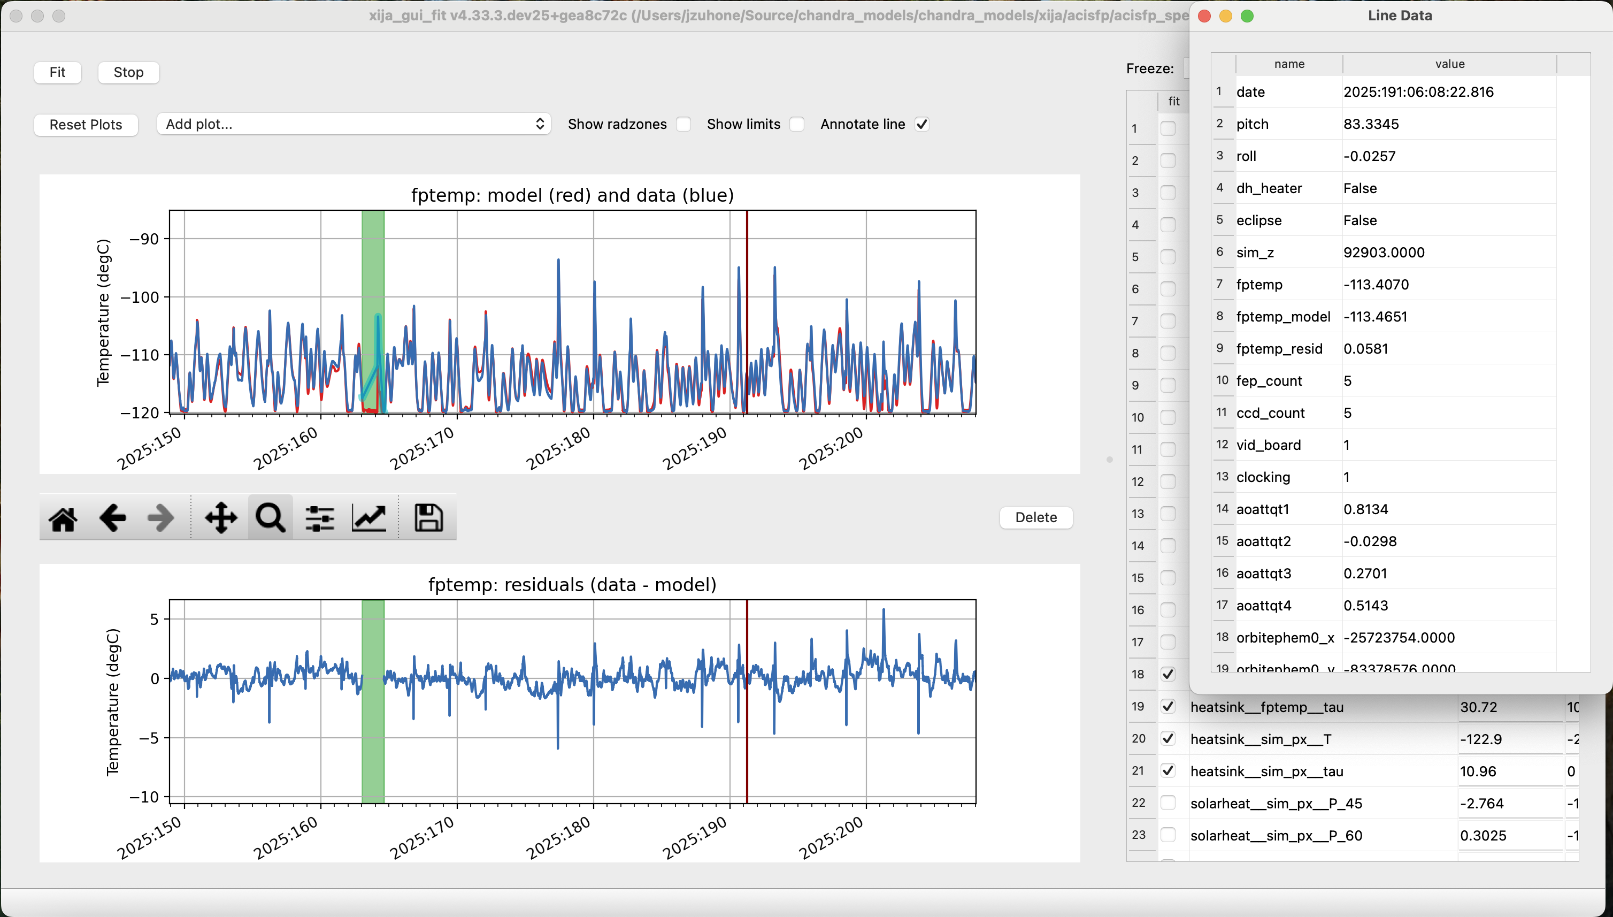Click the Save figure floppy icon
The image size is (1613, 917).
click(x=428, y=519)
